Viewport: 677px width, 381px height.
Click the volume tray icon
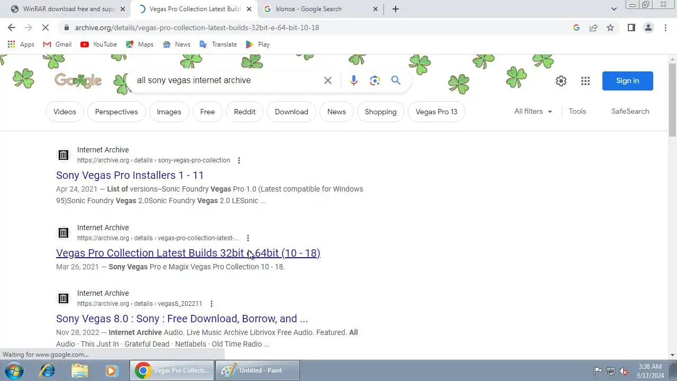coord(624,371)
